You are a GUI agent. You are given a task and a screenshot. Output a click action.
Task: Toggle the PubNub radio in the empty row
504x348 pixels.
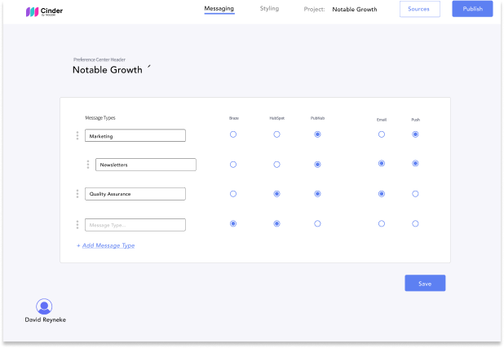pyautogui.click(x=317, y=223)
